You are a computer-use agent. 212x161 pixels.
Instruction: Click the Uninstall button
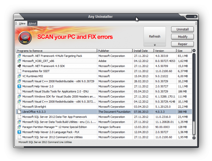pyautogui.click(x=182, y=29)
